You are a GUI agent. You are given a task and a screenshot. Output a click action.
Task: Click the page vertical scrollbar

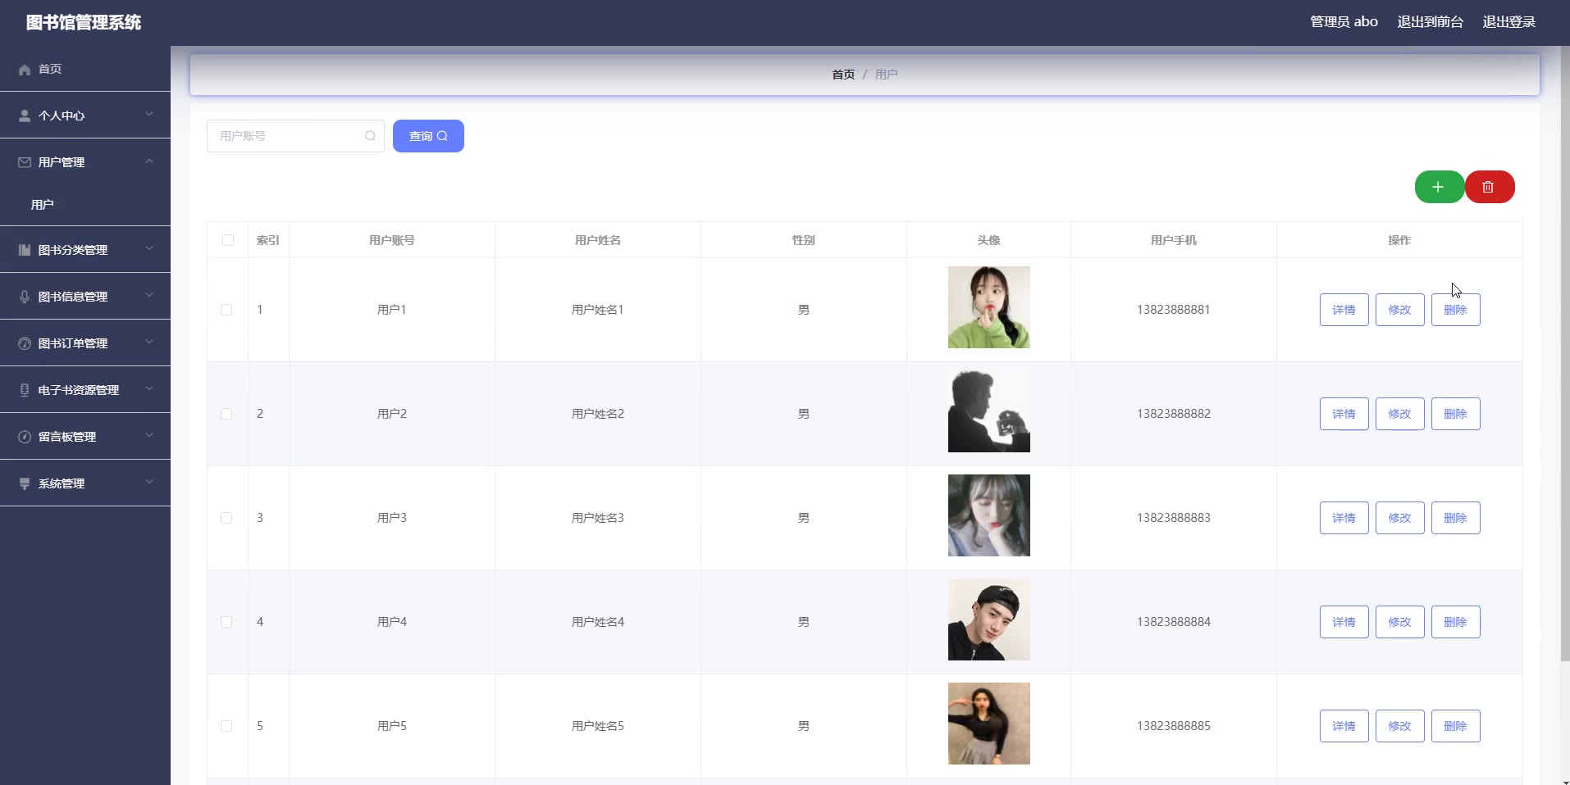(1564, 352)
